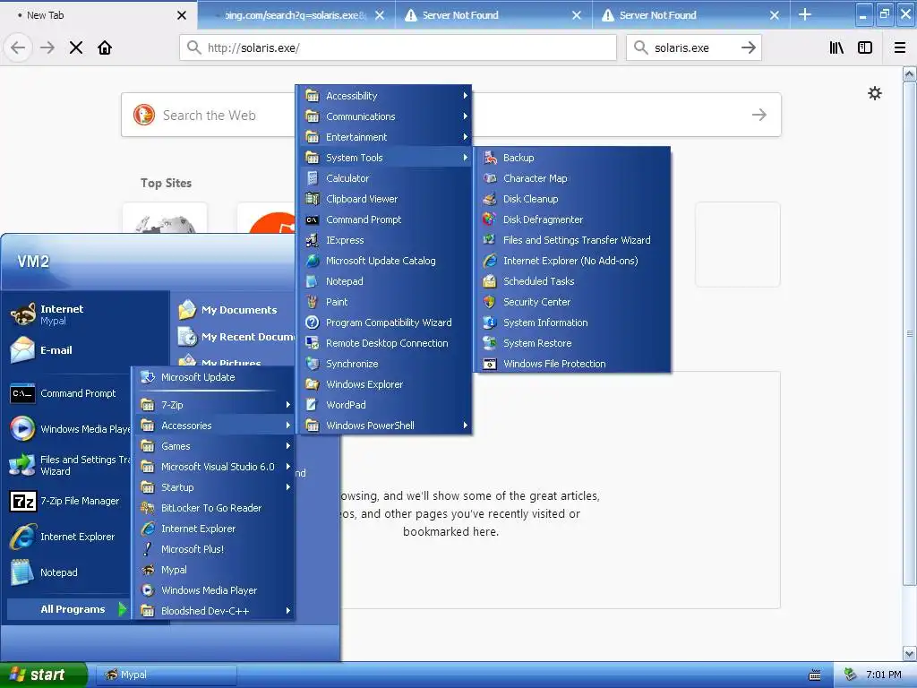Launch Calculator from Accessories
The image size is (917, 688).
(x=385, y=178)
